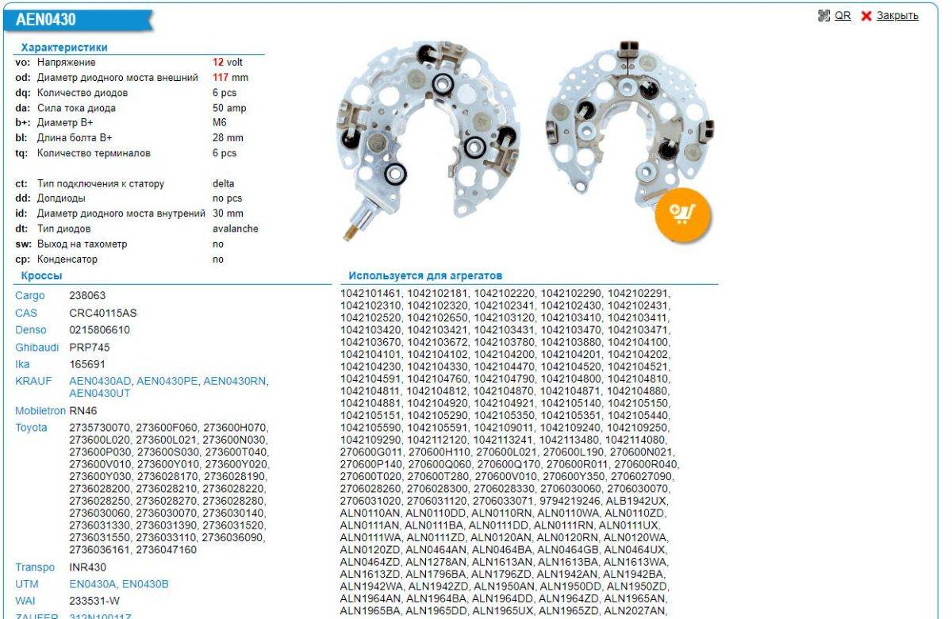This screenshot has width=952, height=619.
Task: Open the AEN0430AD cross reference link
Action: (x=101, y=381)
